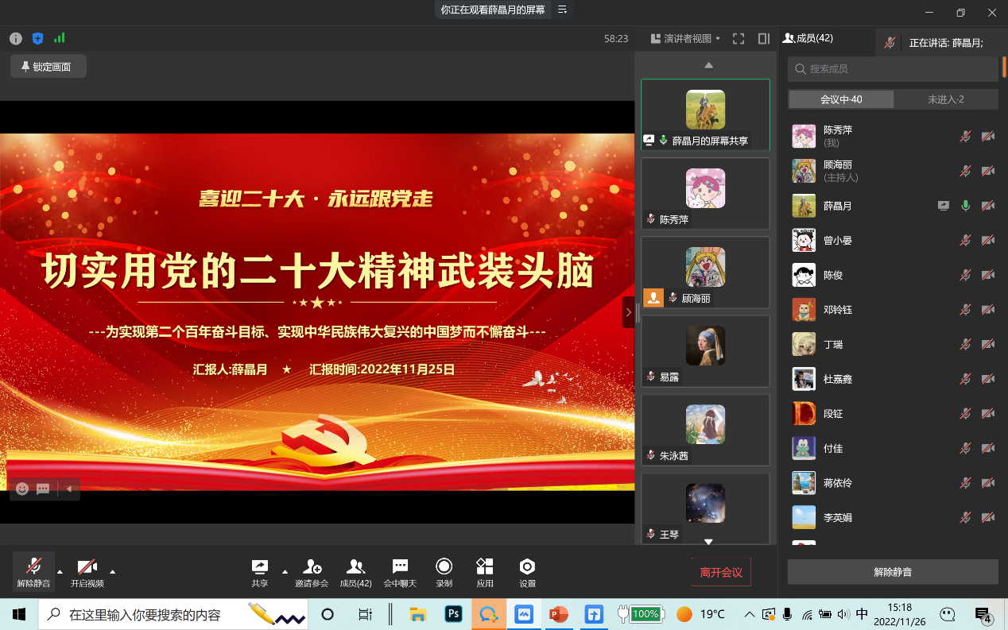Expand options arrow next to 共享

coord(285,571)
